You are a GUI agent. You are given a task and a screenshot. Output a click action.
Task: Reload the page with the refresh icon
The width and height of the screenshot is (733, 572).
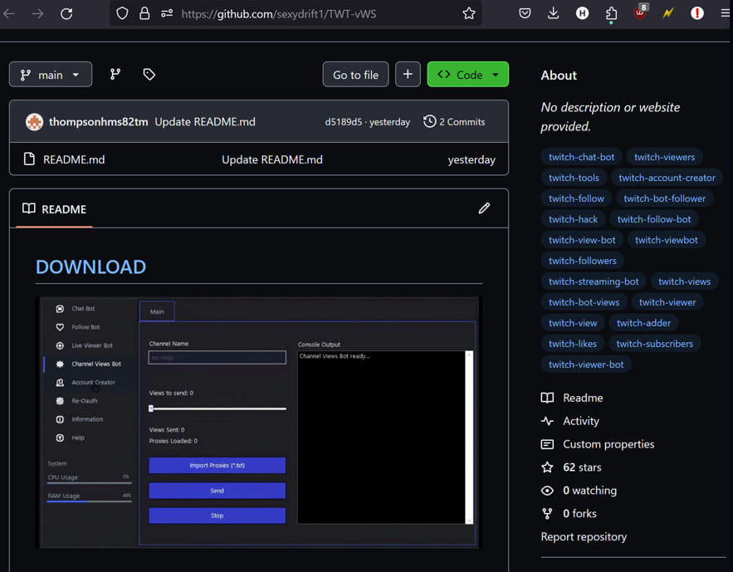click(66, 13)
